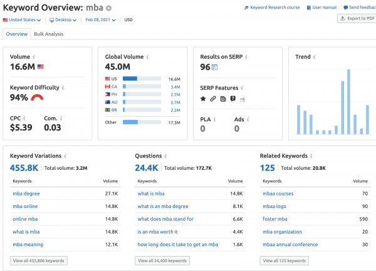The image size is (376, 271).
Task: Click the Keyword Variations info icon
Action: pos(65,156)
